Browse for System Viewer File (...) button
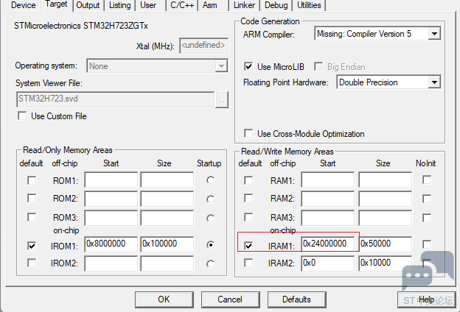The height and width of the screenshot is (312, 460). [221, 100]
